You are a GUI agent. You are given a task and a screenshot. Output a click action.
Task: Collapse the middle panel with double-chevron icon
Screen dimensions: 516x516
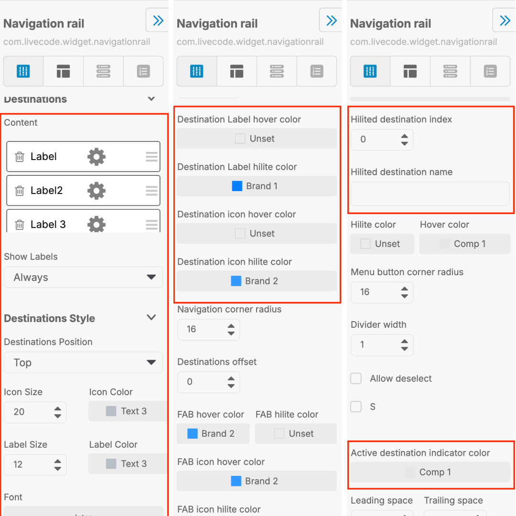332,21
